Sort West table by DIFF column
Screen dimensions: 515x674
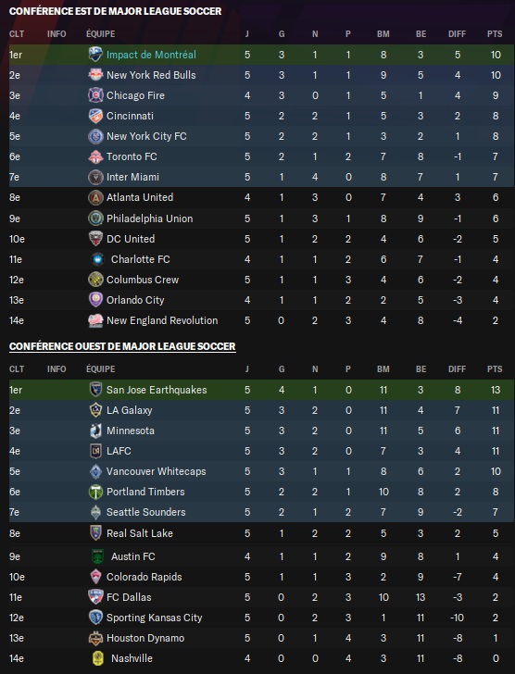click(457, 368)
